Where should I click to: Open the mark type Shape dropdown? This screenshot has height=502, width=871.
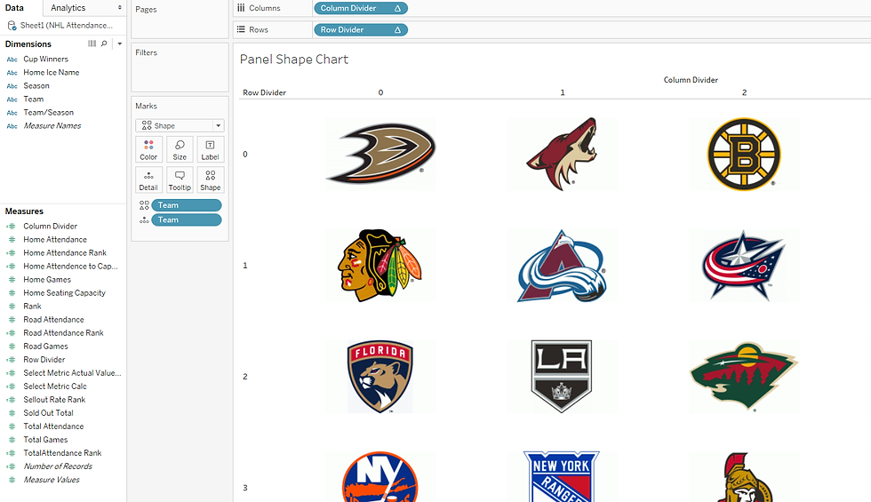click(180, 125)
